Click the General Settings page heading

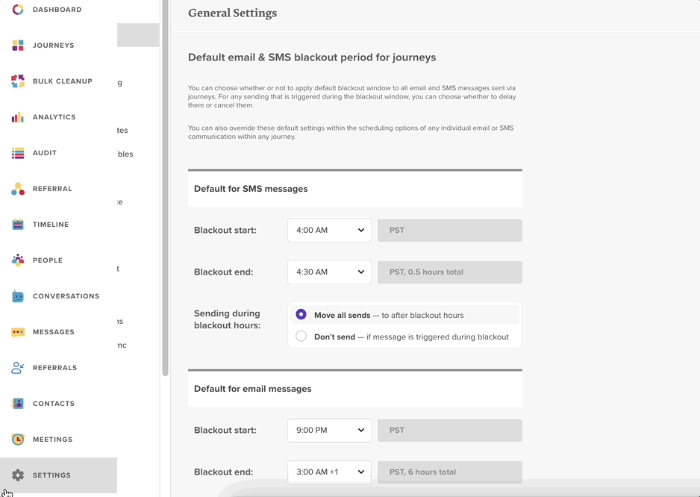point(232,13)
